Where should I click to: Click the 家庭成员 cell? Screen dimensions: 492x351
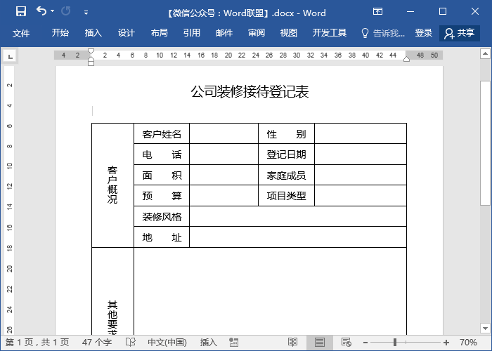286,175
